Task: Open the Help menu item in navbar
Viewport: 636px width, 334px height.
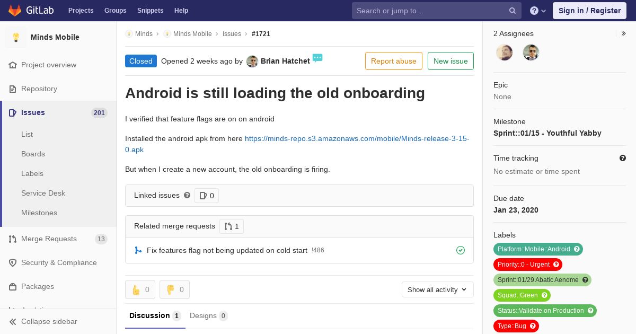Action: tap(181, 11)
